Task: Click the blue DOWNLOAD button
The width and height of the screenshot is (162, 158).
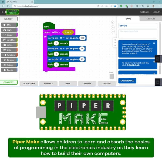Action: coord(127,81)
